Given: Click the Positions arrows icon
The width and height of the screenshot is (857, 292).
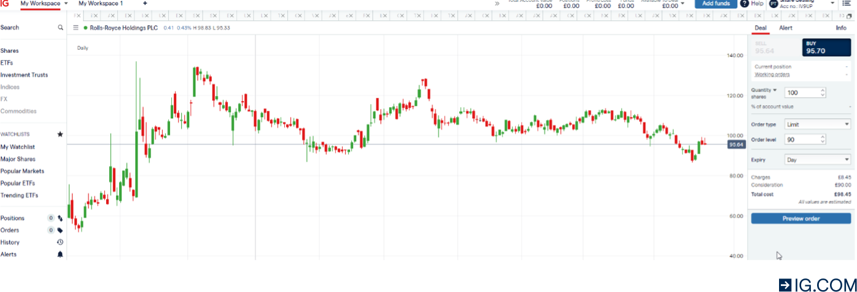Looking at the screenshot, I should [x=60, y=218].
